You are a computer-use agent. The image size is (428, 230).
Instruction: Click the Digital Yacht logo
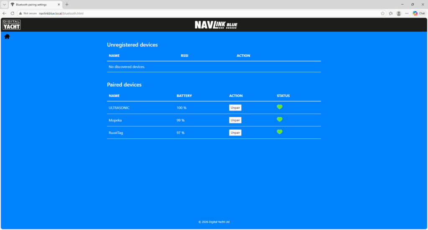pos(11,25)
